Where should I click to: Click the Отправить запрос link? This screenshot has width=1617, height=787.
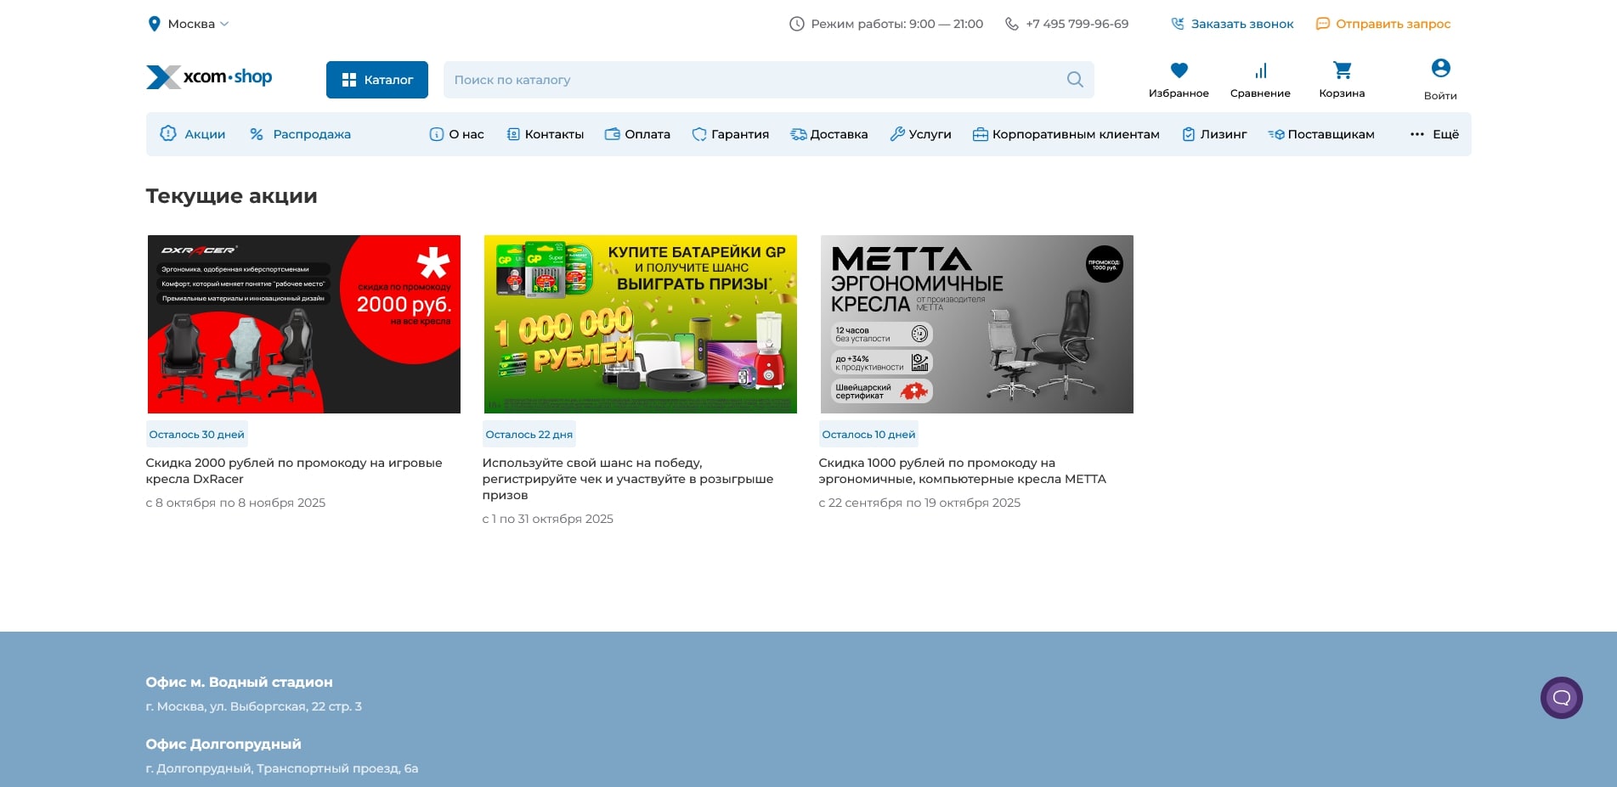pyautogui.click(x=1383, y=24)
